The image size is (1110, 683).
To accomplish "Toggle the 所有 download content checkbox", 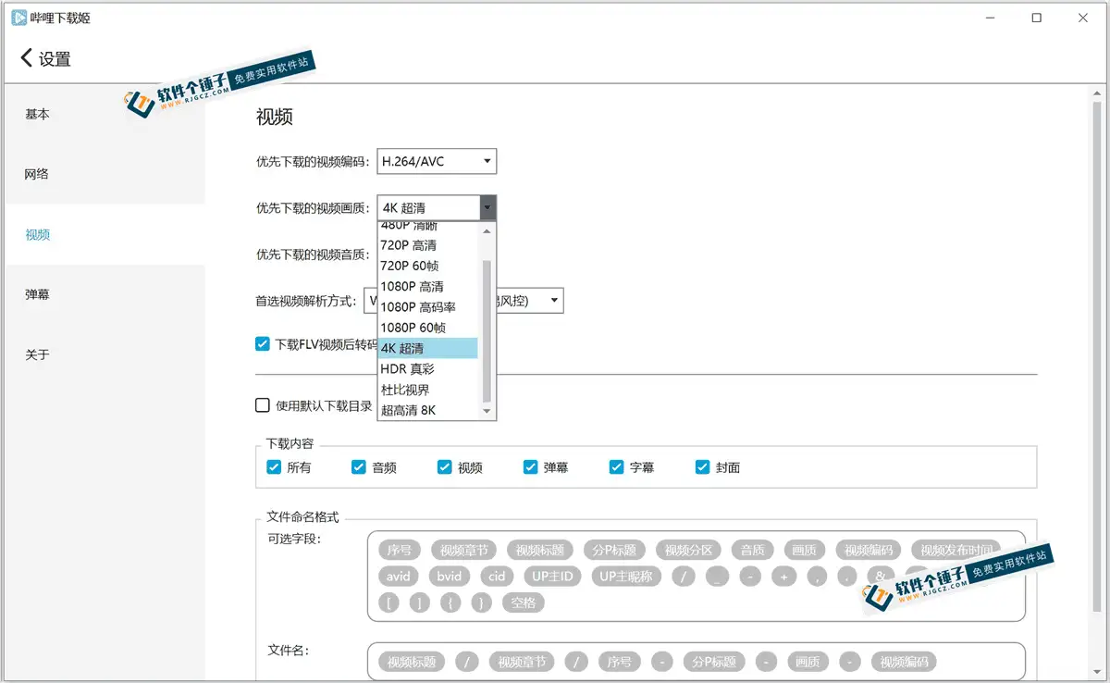I will (274, 467).
